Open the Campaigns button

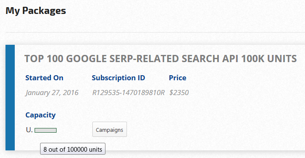(110, 129)
